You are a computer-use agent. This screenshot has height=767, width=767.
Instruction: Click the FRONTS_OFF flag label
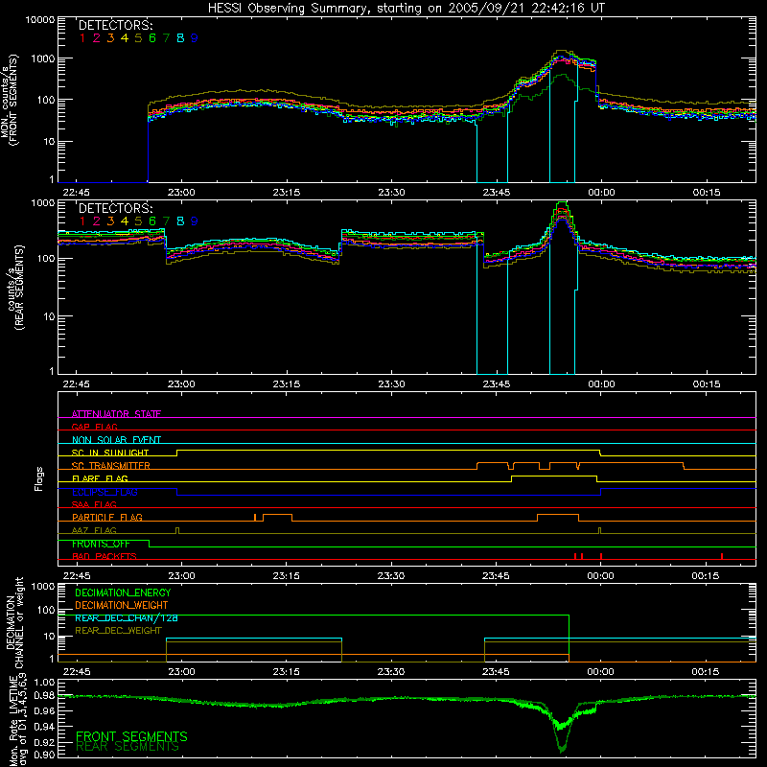[101, 544]
